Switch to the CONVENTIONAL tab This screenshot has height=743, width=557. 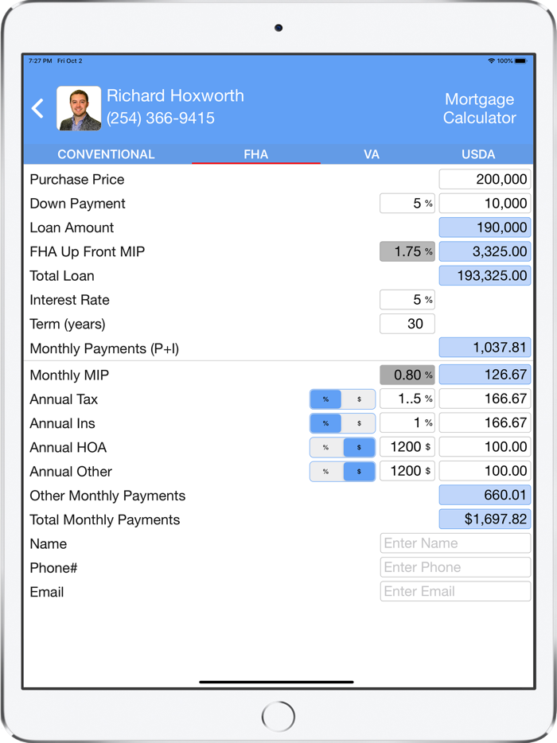click(x=106, y=154)
